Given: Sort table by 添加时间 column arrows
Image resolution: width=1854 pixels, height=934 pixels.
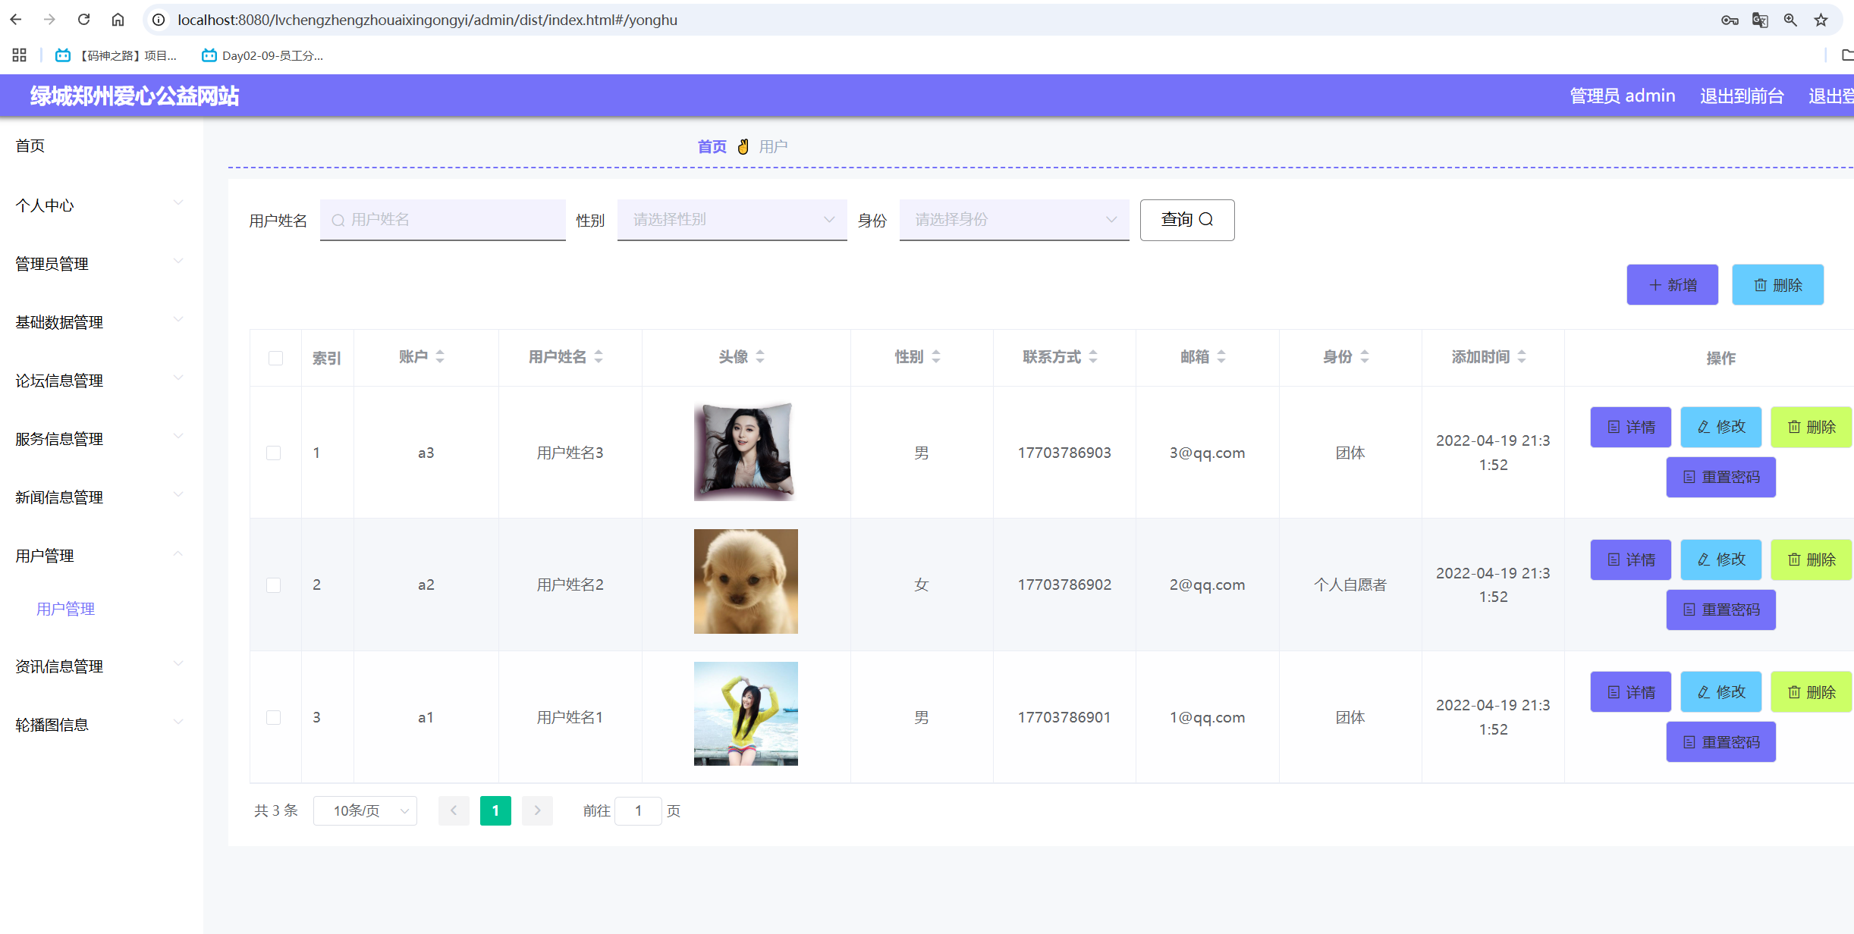Looking at the screenshot, I should [x=1522, y=356].
